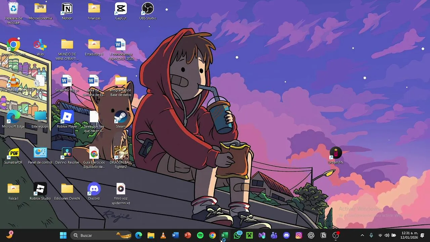Open Notion from the taskbar
Image resolution: width=430 pixels, height=242 pixels.
coord(323,235)
